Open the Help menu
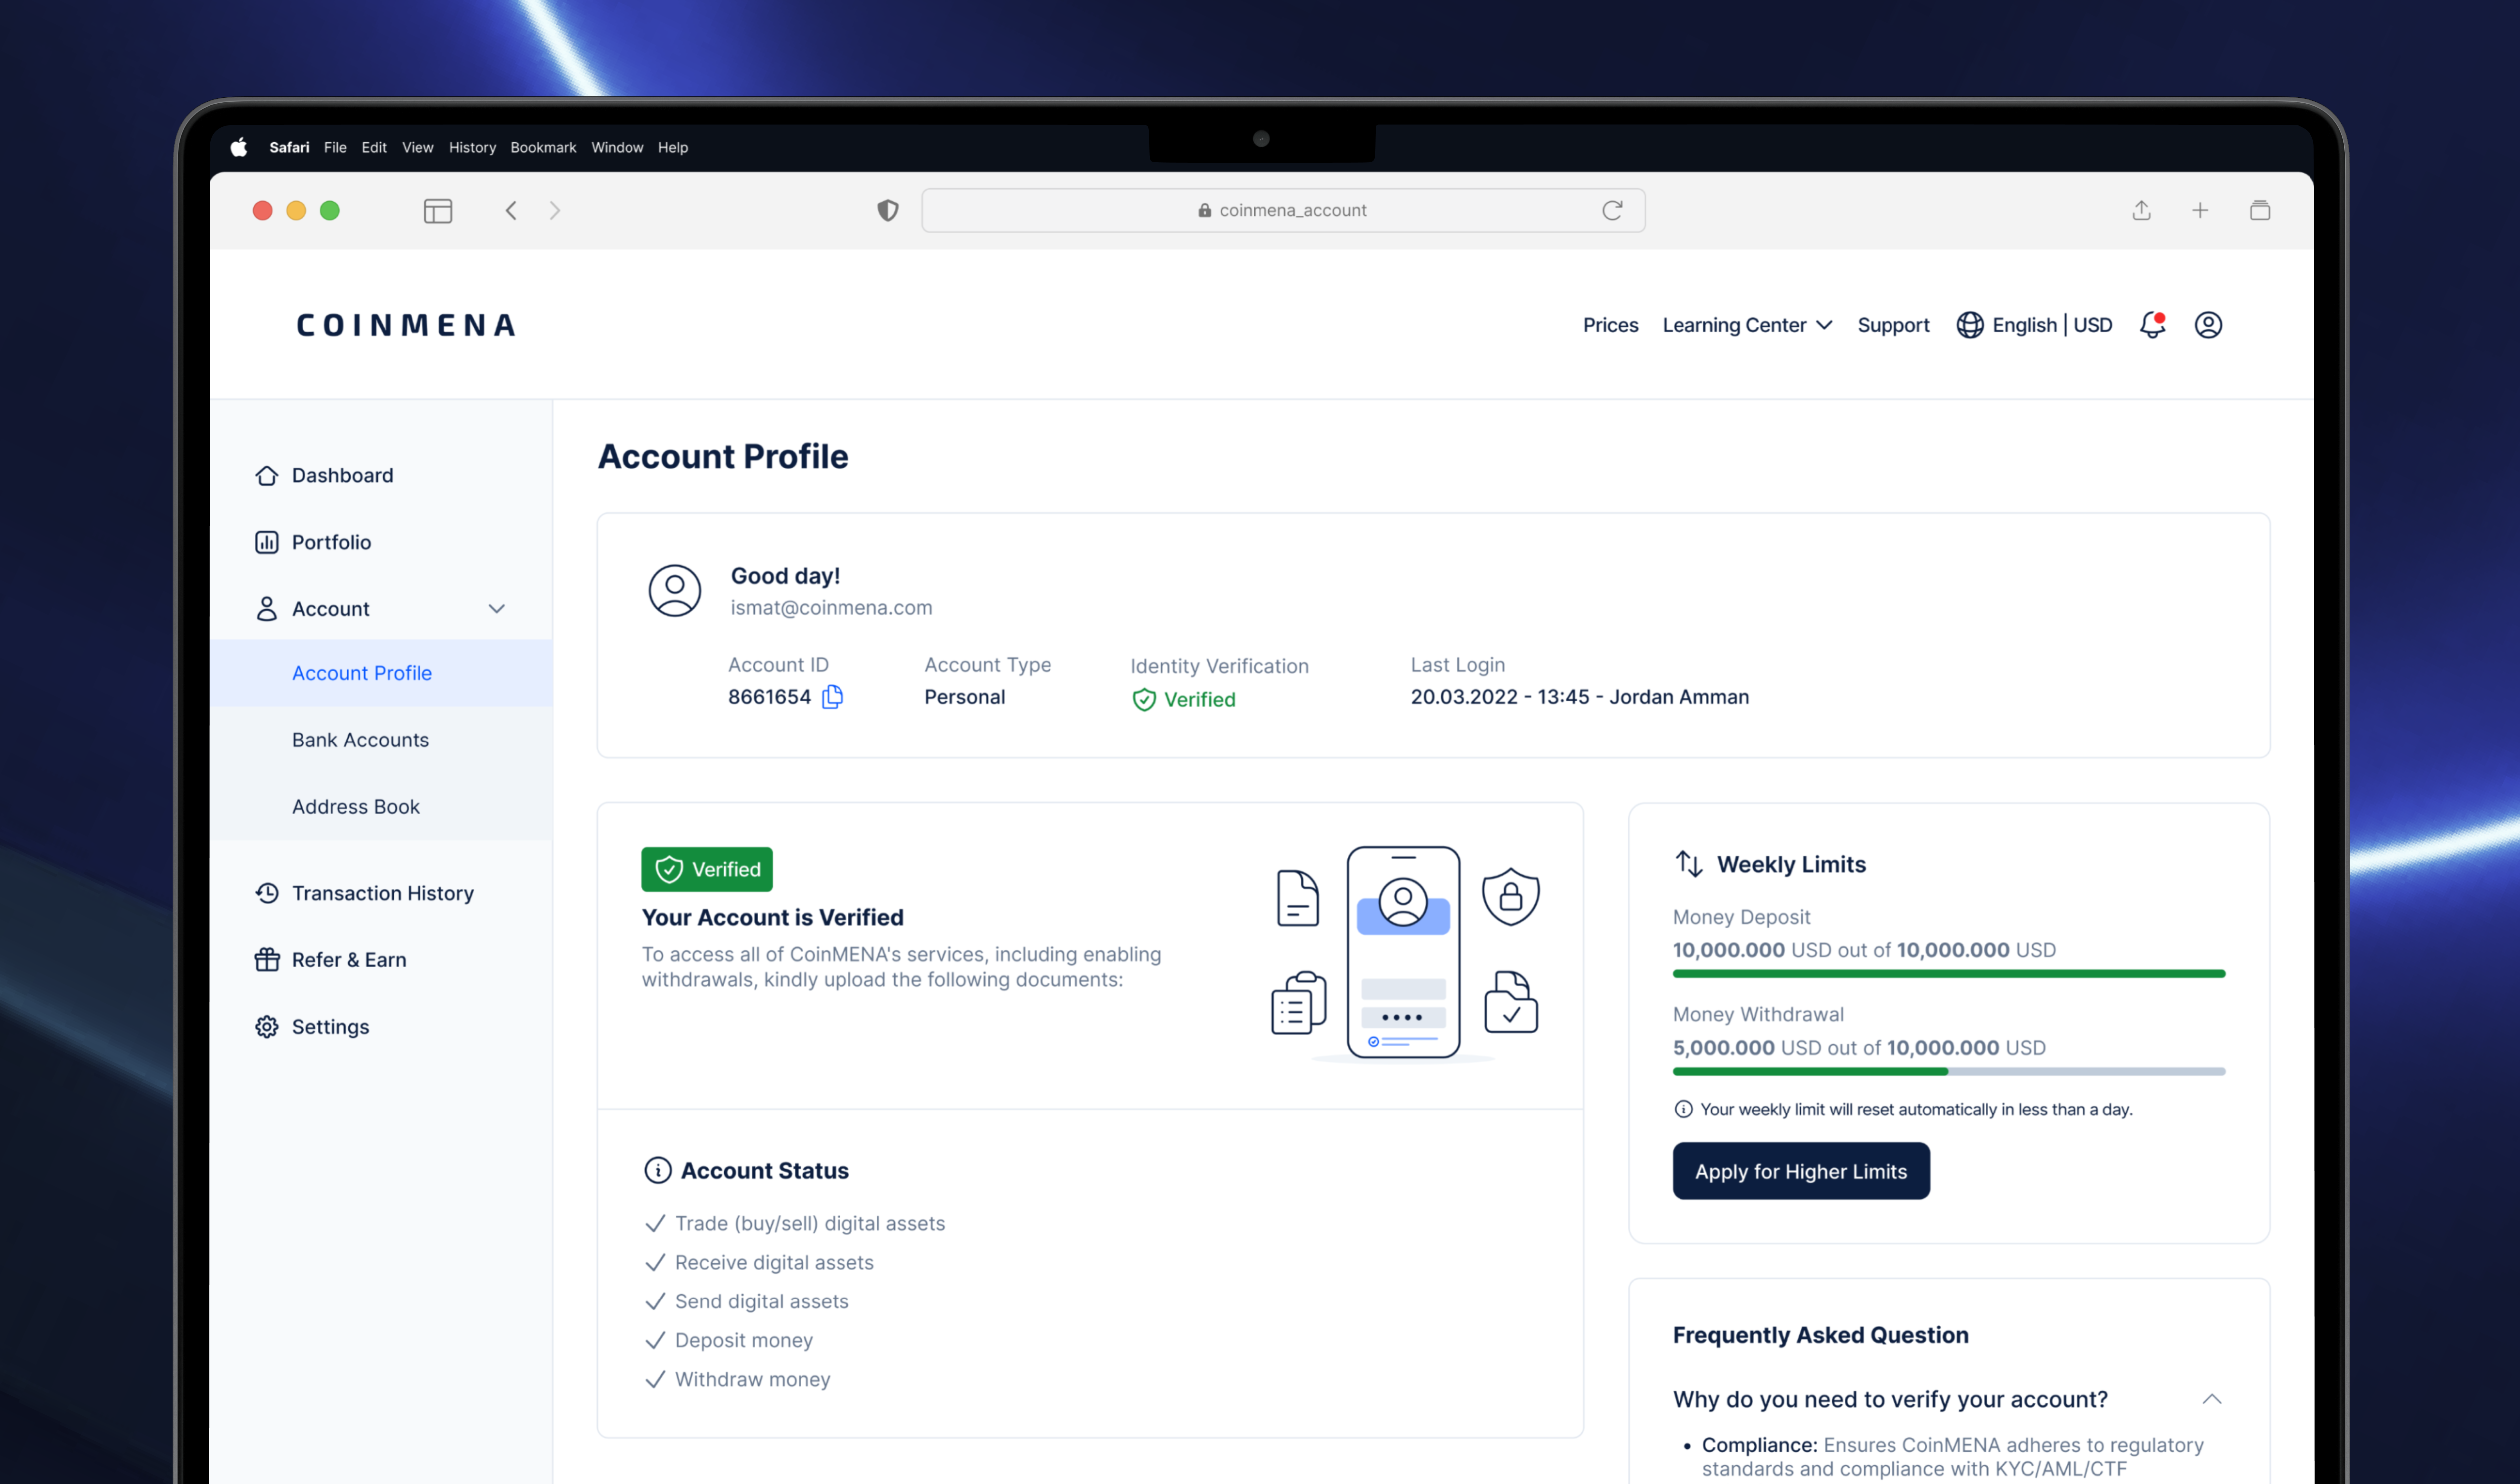This screenshot has height=1484, width=2520. coord(673,147)
